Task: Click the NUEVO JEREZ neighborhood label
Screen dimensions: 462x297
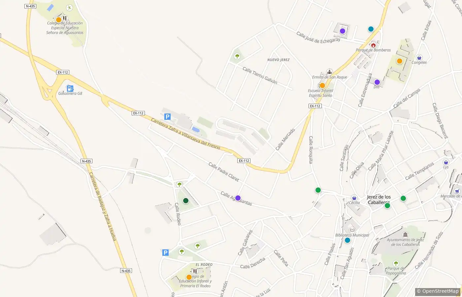Action: coord(279,60)
